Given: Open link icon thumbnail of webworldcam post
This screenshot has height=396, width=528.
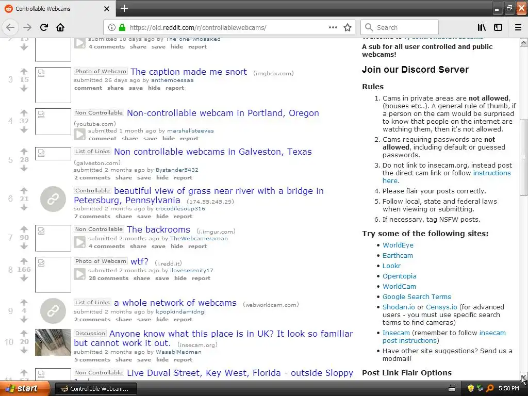Looking at the screenshot, I should [x=53, y=311].
